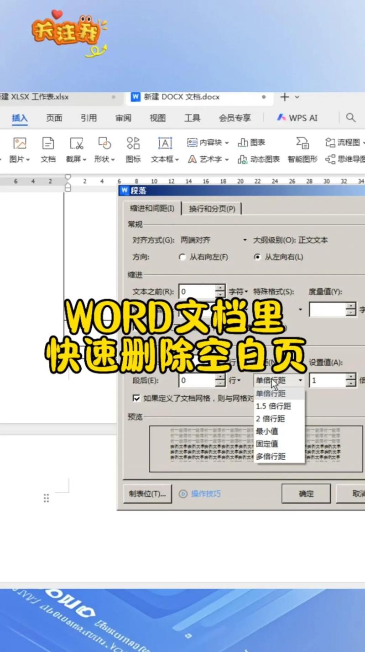Decrease 段后 spacing with down stepper

pyautogui.click(x=221, y=384)
